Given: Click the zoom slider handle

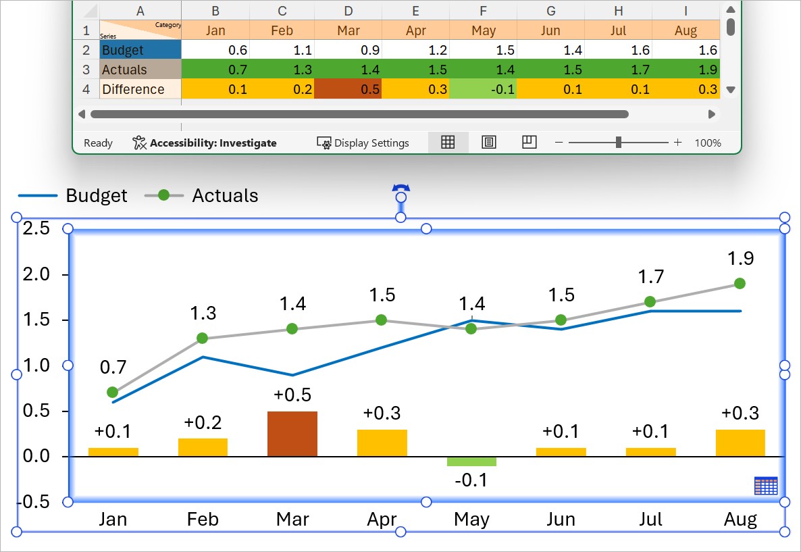Looking at the screenshot, I should [619, 143].
